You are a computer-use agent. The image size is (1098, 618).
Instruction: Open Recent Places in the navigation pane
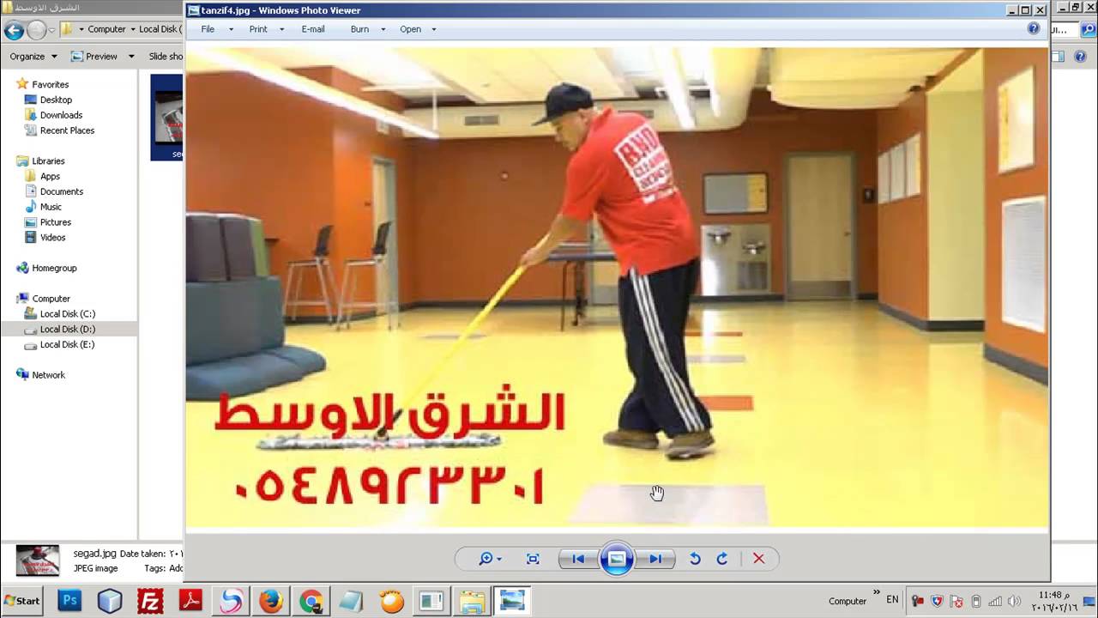67,130
